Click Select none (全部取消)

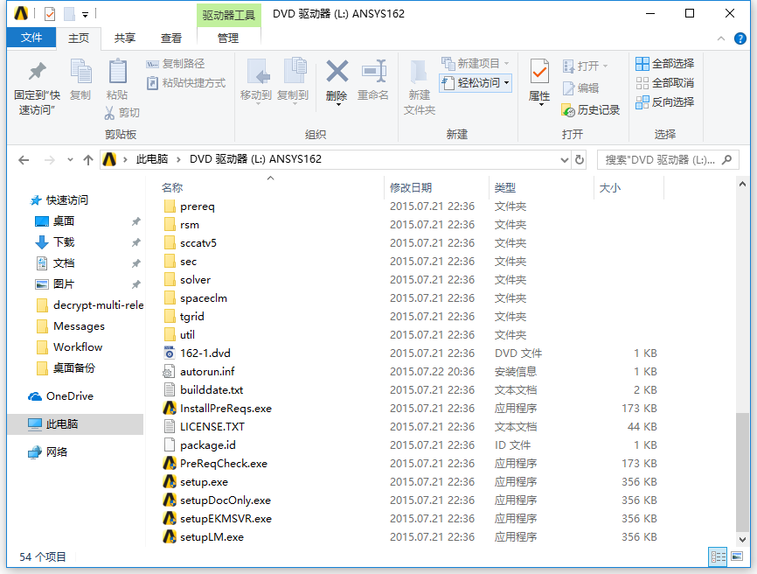coord(665,82)
